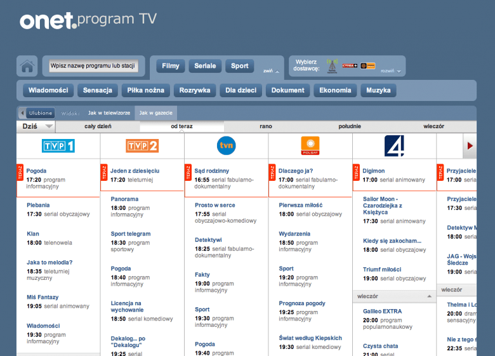Select the rano time tab
The width and height of the screenshot is (495, 356).
(x=266, y=126)
